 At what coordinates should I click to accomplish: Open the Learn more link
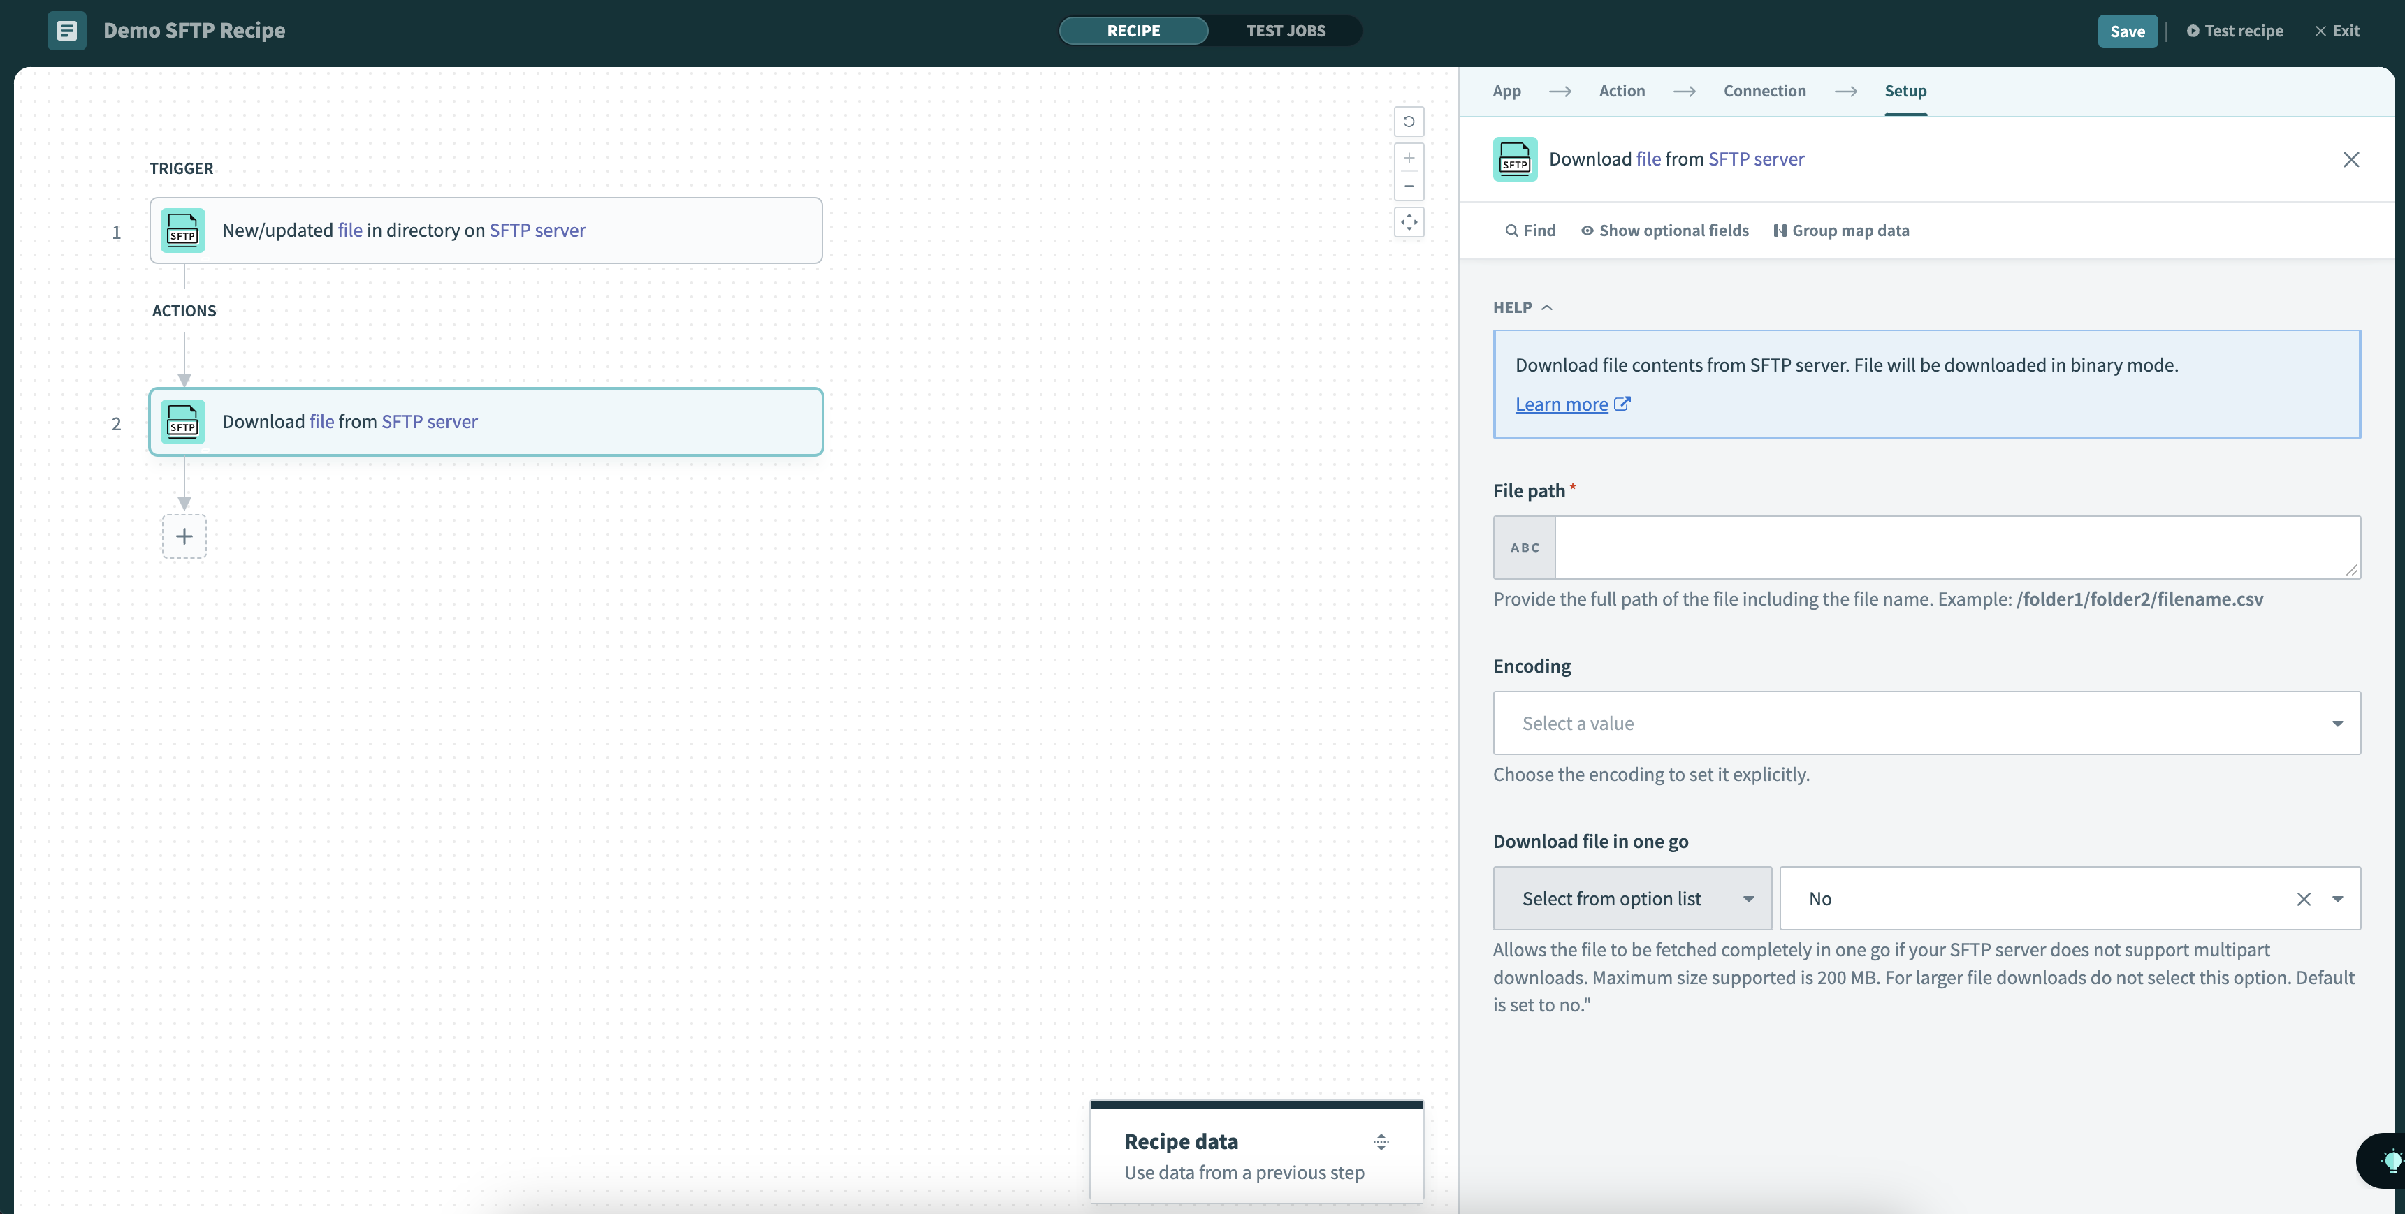point(1562,404)
